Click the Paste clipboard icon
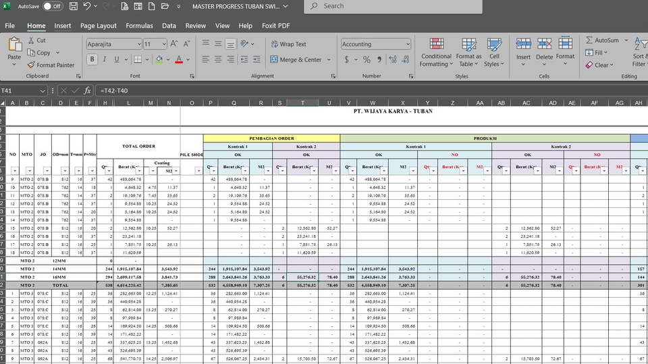 click(x=14, y=45)
